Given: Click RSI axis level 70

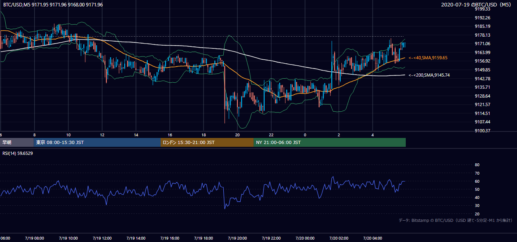Looking at the screenshot, I should pyautogui.click(x=477, y=173).
